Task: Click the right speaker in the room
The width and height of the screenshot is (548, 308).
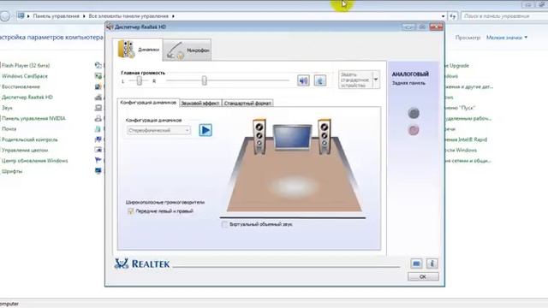Action: click(x=324, y=137)
